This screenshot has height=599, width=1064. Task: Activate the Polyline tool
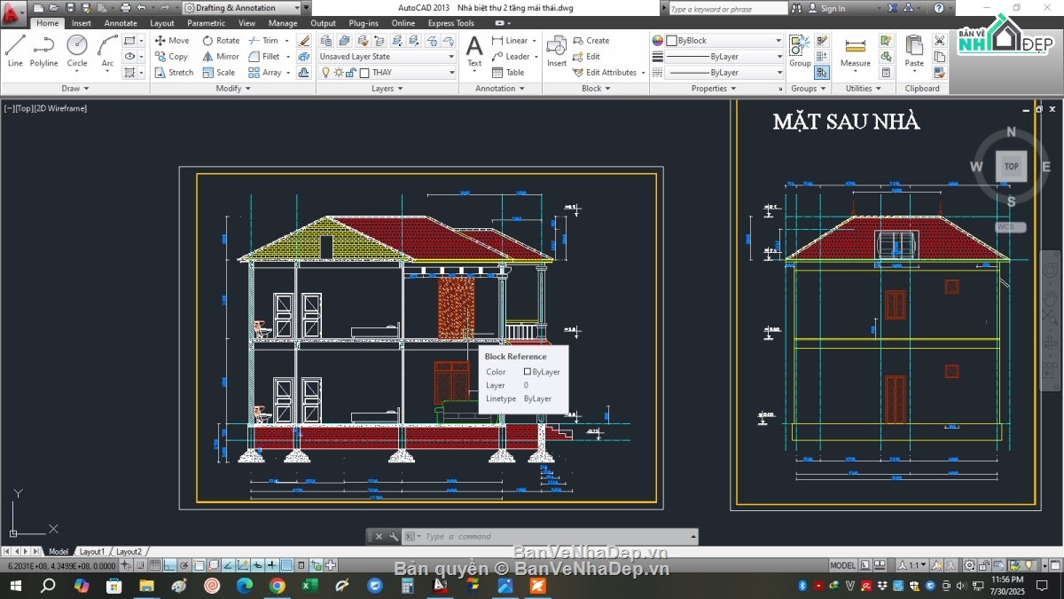pos(43,51)
